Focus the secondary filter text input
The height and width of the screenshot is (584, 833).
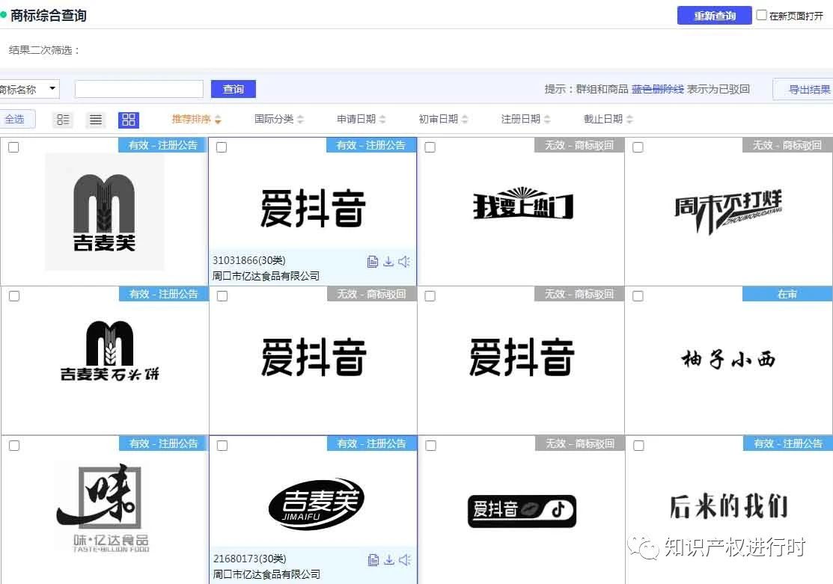[139, 89]
